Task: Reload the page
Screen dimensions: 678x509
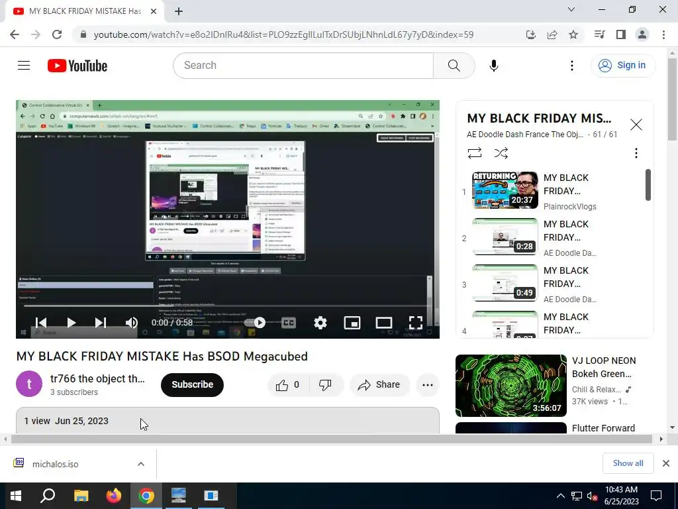Action: click(57, 34)
